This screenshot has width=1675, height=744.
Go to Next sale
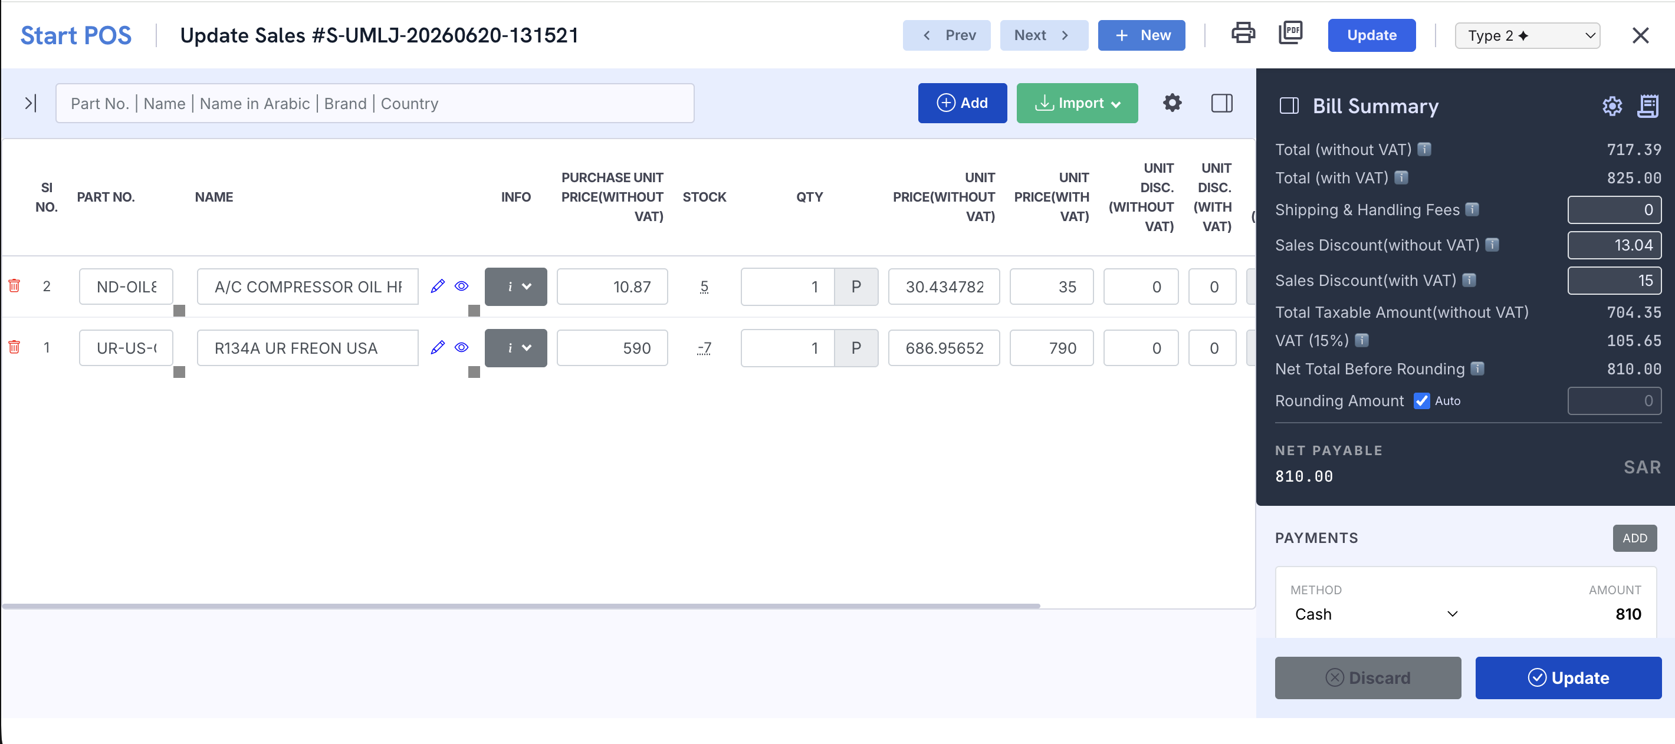(1043, 35)
